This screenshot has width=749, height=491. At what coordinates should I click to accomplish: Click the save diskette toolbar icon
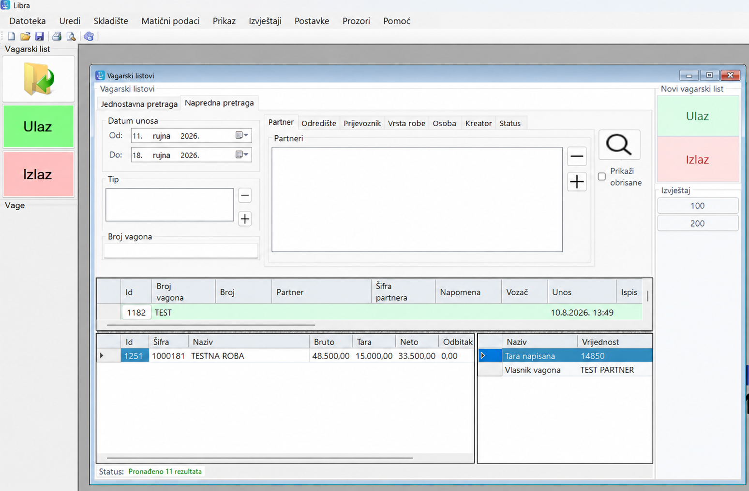(39, 36)
